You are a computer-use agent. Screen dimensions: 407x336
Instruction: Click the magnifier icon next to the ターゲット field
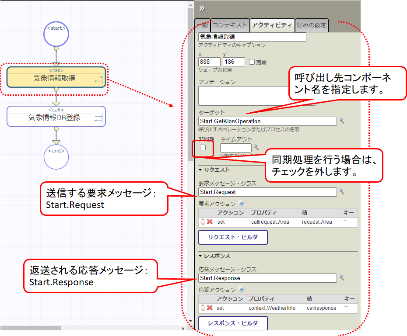point(342,121)
